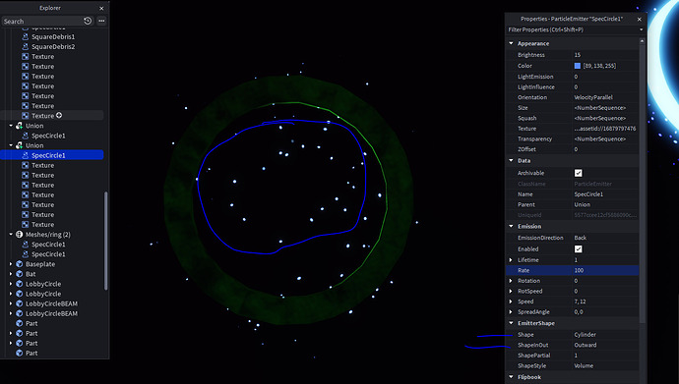Image resolution: width=679 pixels, height=384 pixels.
Task: Expand the SpreadAngle property range
Action: tap(511, 312)
